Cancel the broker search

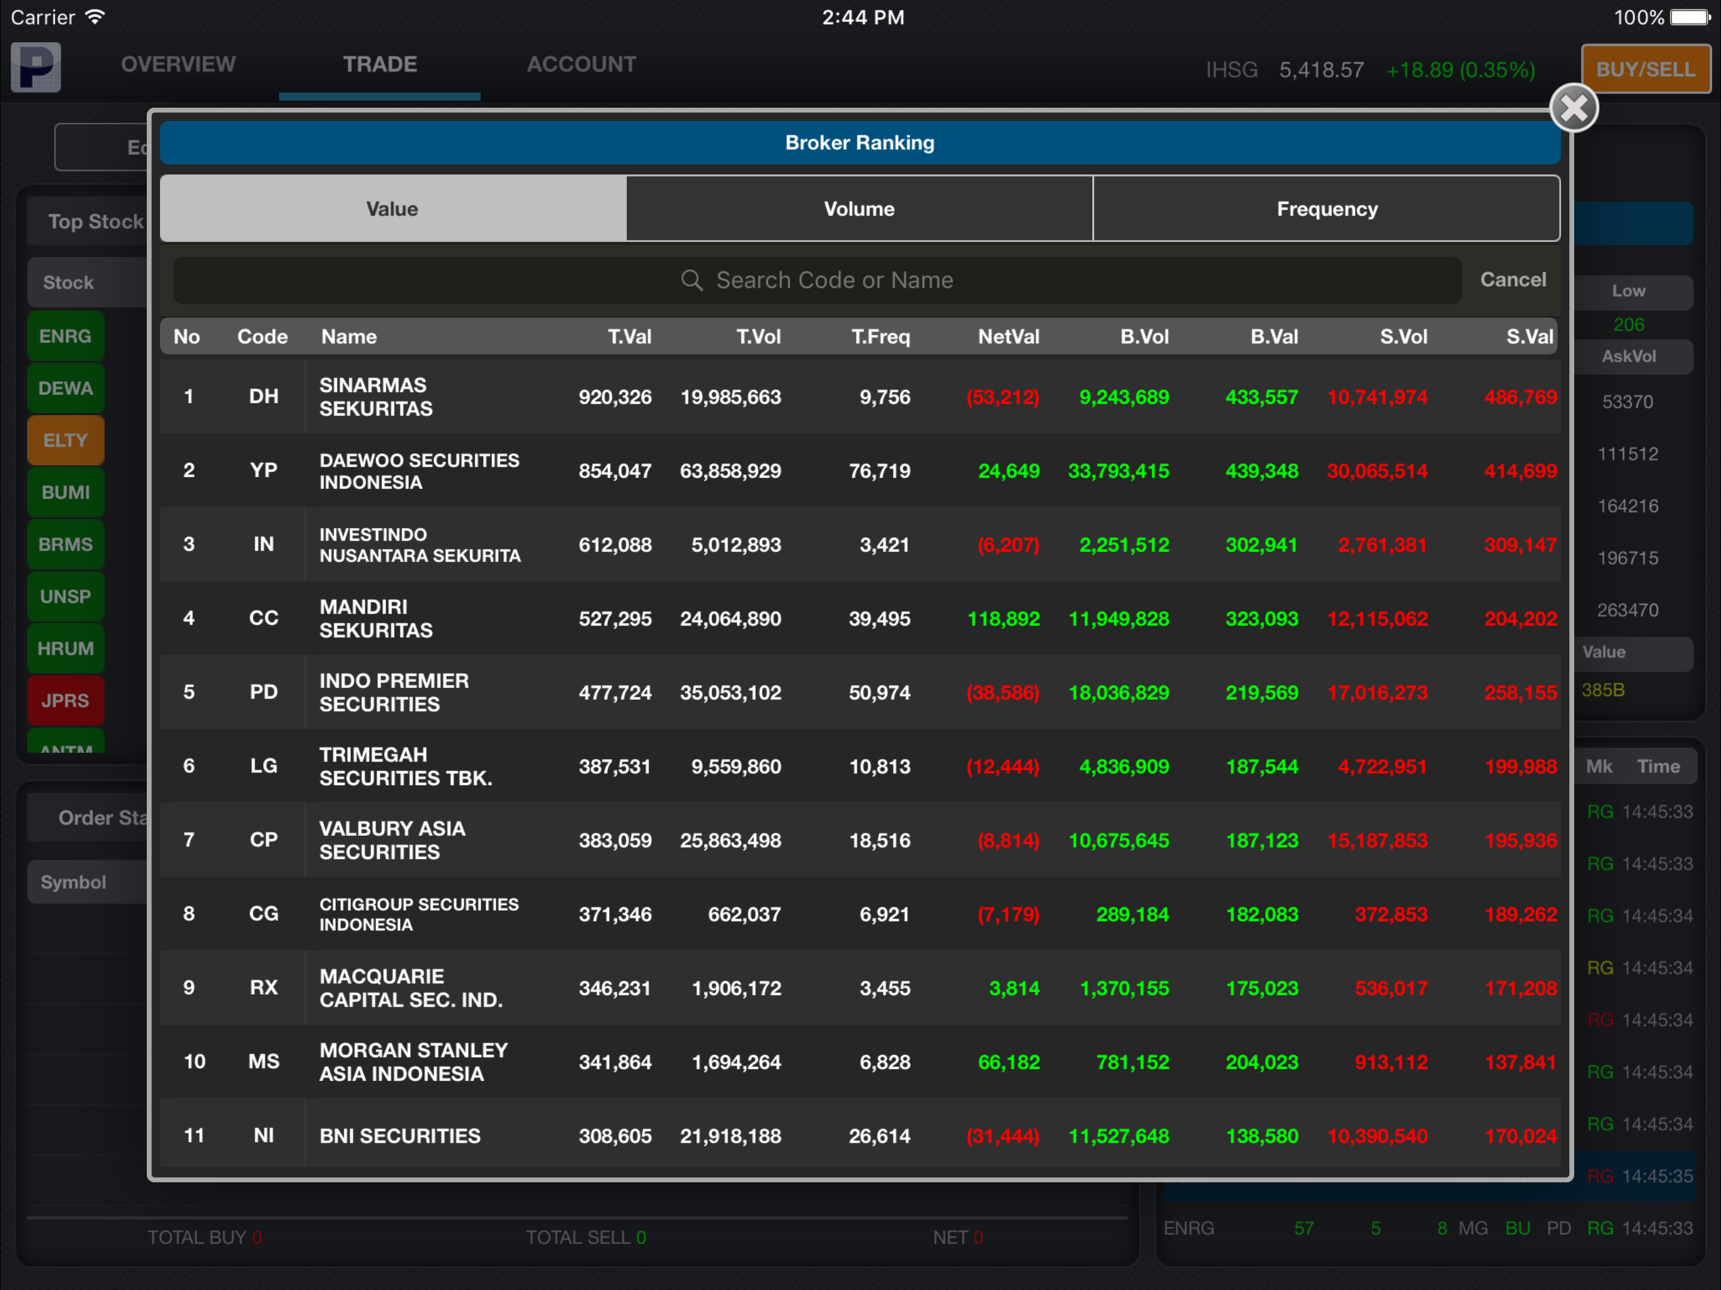click(x=1512, y=279)
